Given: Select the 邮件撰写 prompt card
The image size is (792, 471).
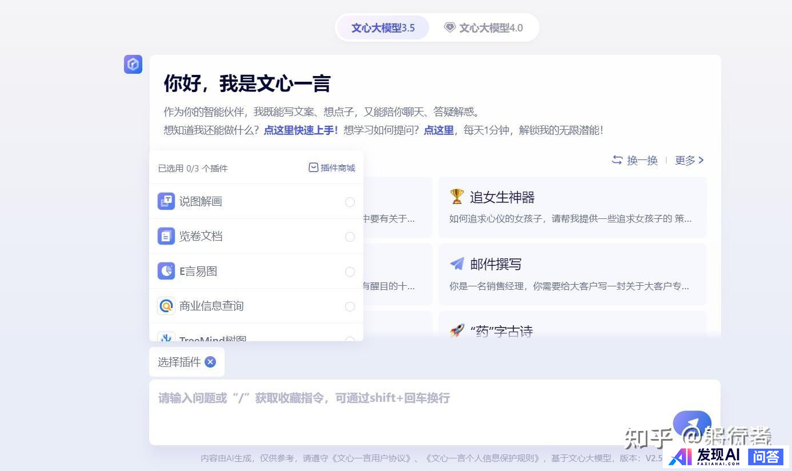Looking at the screenshot, I should coord(572,274).
